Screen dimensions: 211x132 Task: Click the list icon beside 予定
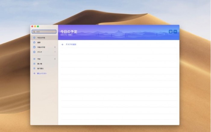point(34,59)
